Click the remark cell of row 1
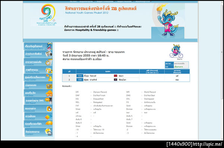Image resolution: width=224 pixels, height=148 pixels. tap(177, 76)
